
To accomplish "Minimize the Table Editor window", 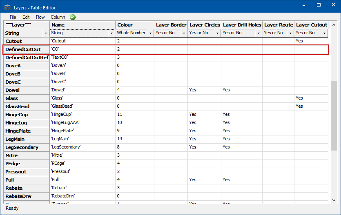I will coord(303,5).
